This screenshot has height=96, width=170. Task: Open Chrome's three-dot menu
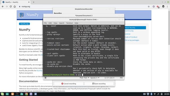(x=167, y=6)
